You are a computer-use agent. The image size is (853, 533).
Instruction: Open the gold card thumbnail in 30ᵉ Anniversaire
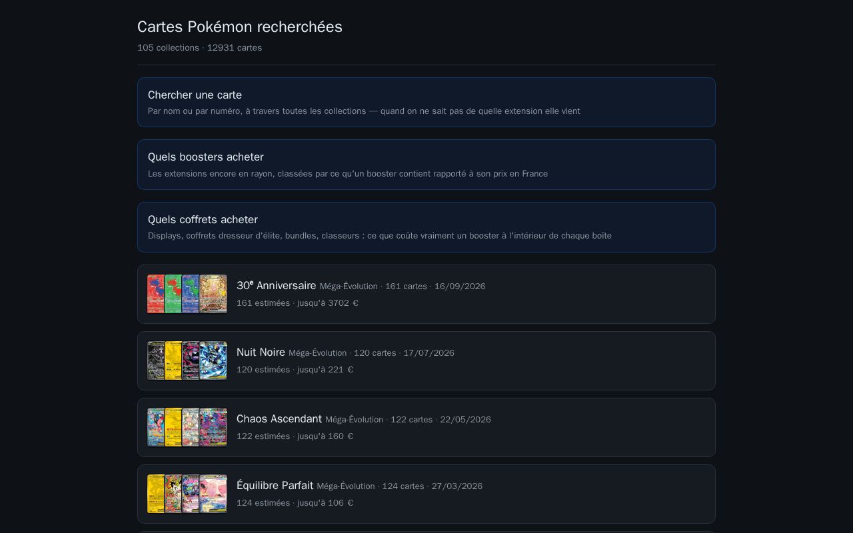click(x=213, y=294)
